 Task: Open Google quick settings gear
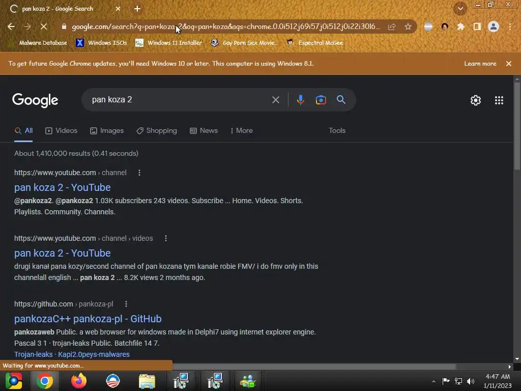click(476, 100)
